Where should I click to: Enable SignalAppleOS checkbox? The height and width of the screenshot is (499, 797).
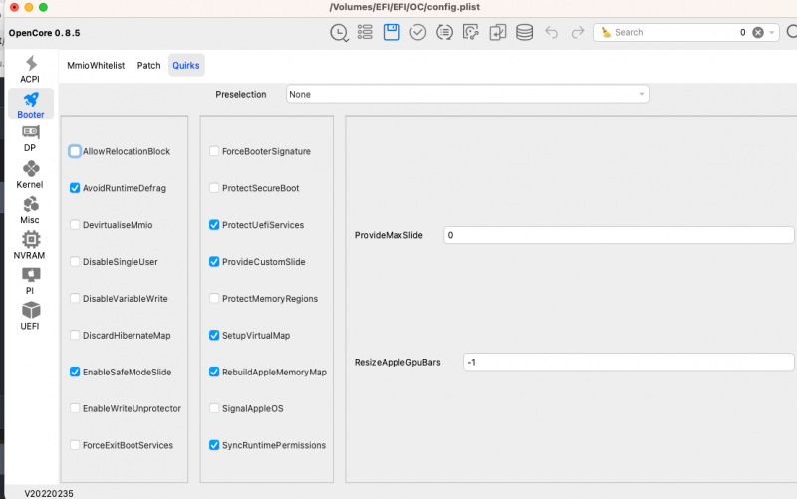pos(214,408)
